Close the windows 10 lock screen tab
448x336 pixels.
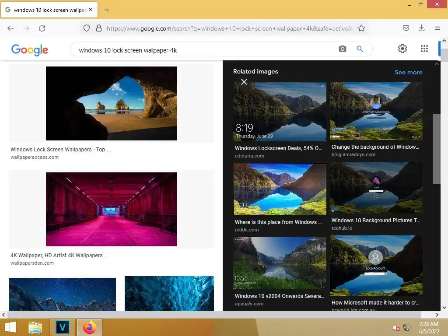pyautogui.click(x=91, y=10)
